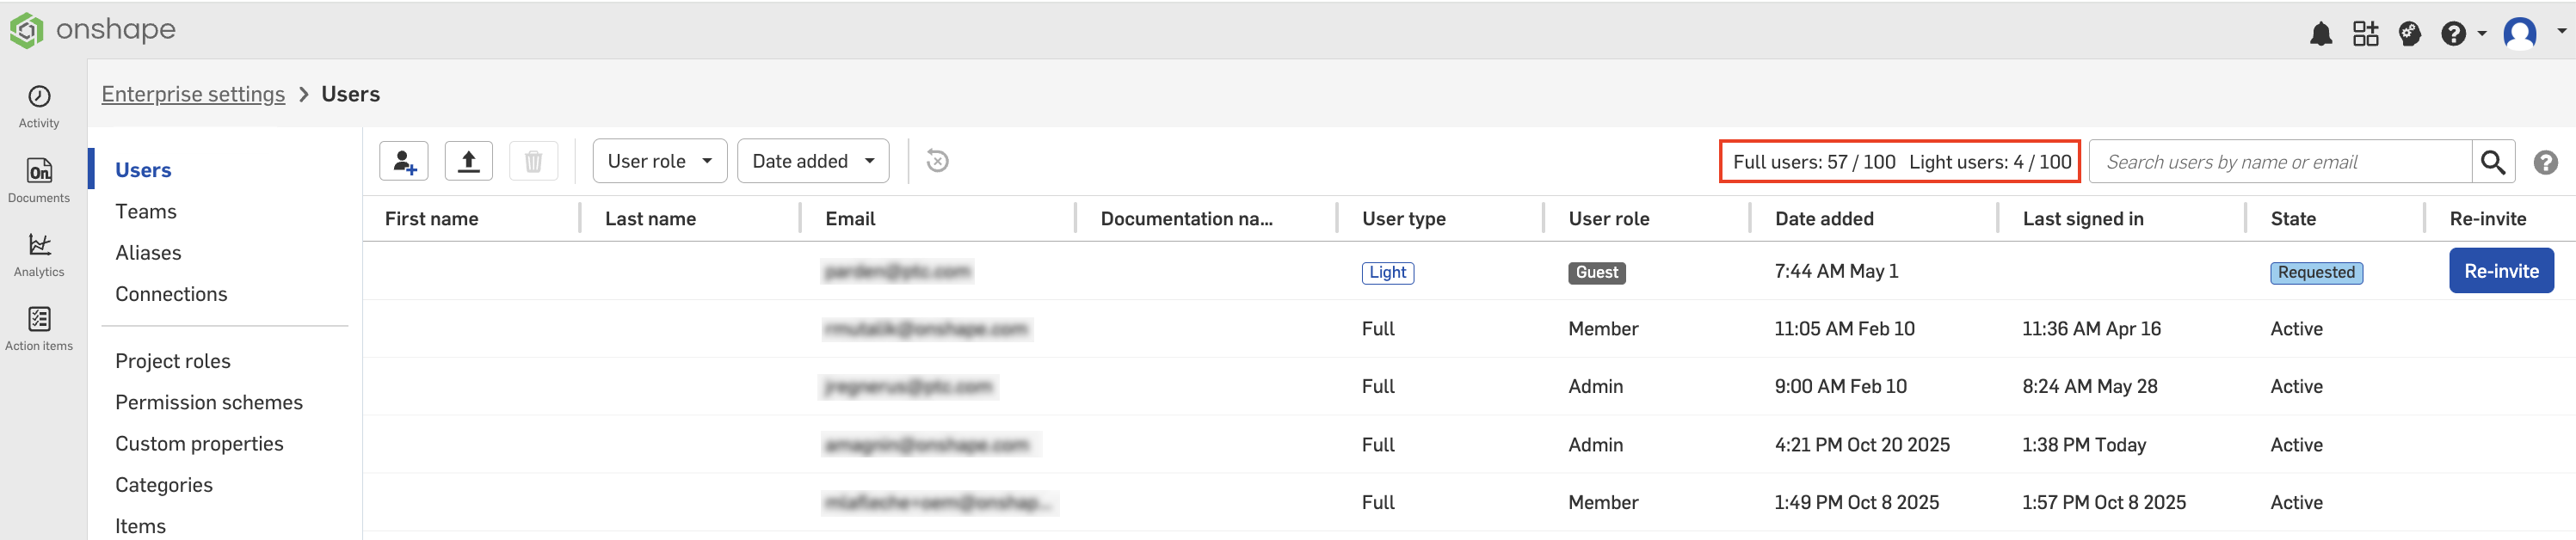The image size is (2576, 540).
Task: Click the Re-invite column header
Action: click(2488, 219)
